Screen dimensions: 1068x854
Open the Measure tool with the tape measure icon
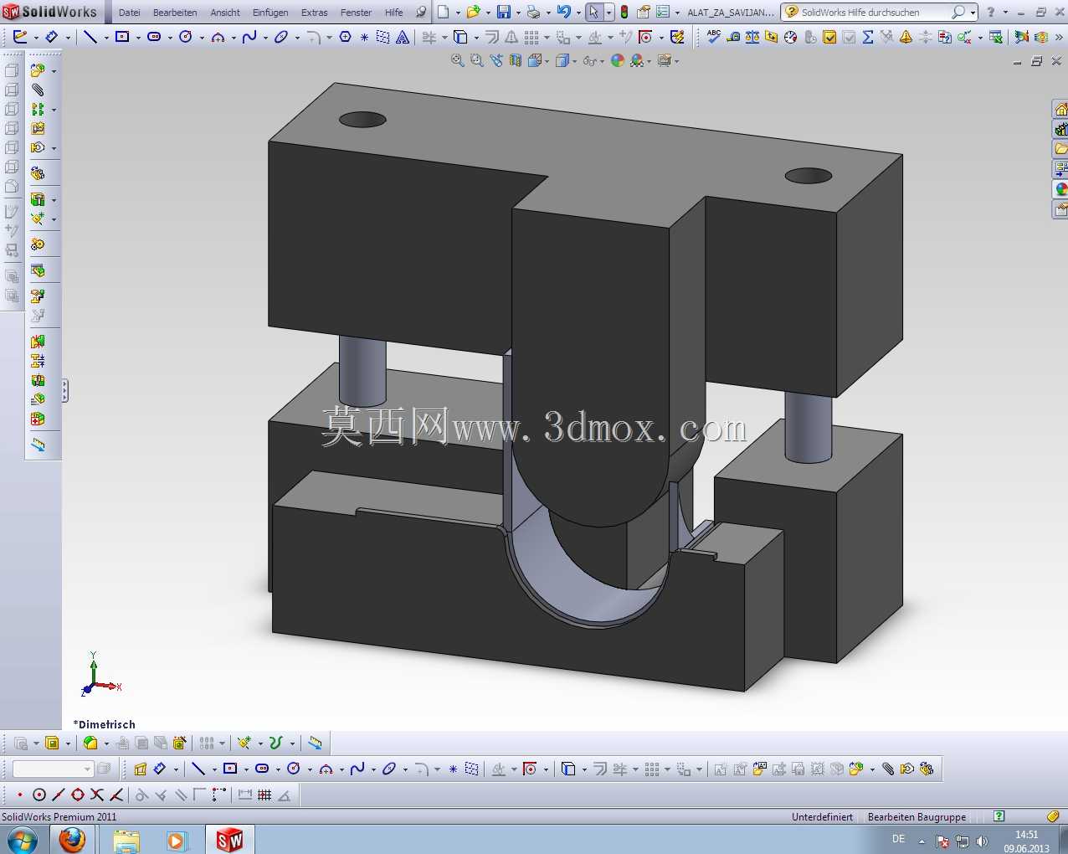click(733, 37)
